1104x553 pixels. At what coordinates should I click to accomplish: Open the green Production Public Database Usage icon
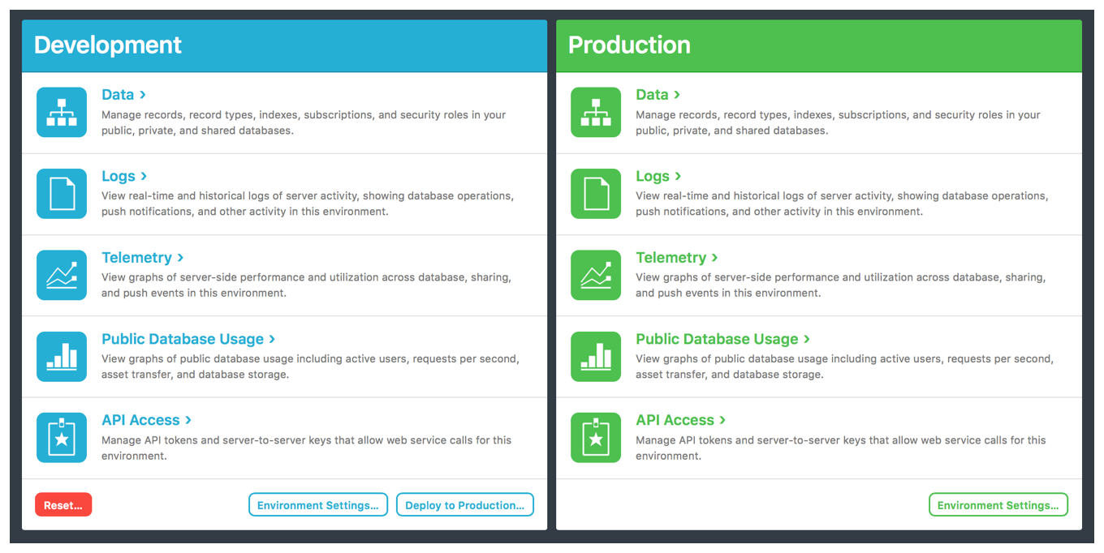tap(596, 357)
